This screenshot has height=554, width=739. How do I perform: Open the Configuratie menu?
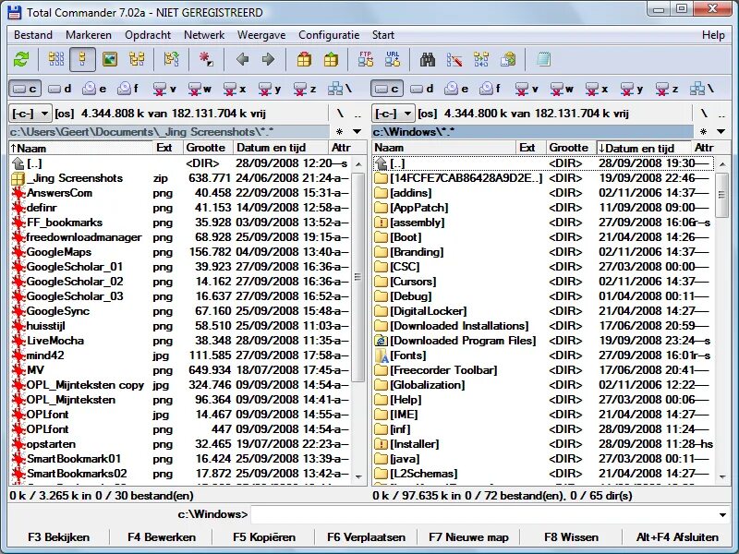tap(329, 35)
